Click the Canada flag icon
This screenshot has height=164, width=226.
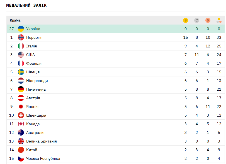21,124
